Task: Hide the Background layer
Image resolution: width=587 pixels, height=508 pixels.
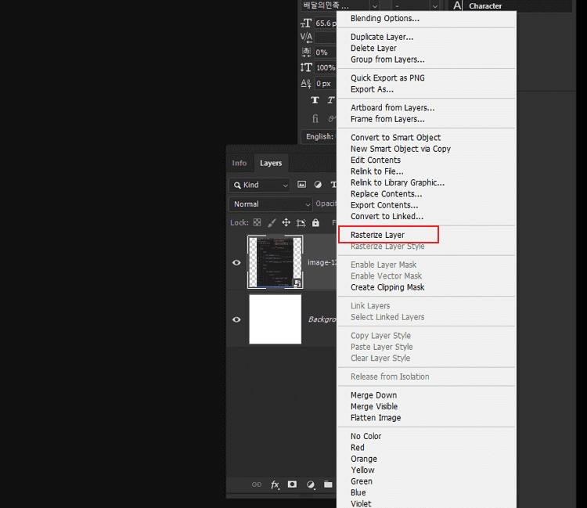Action: (x=236, y=319)
